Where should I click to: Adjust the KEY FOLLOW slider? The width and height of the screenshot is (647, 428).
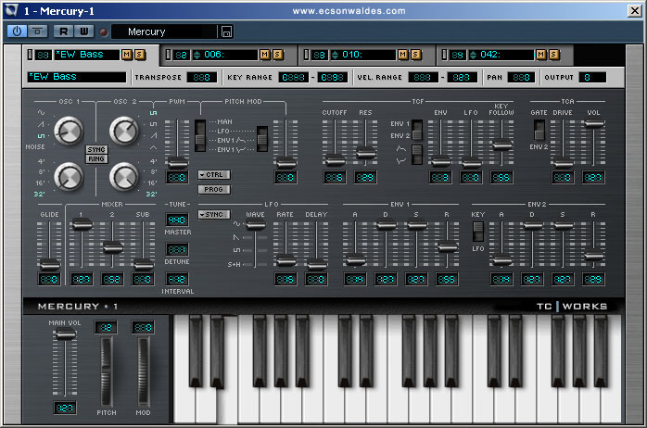tap(501, 145)
